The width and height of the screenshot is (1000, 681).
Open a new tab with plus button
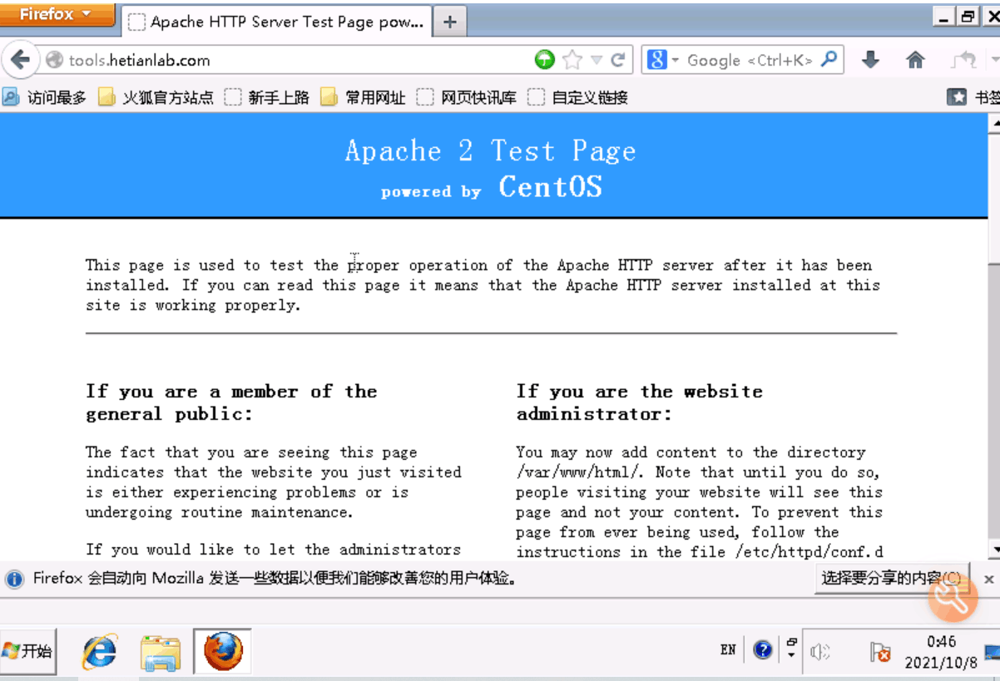click(449, 22)
